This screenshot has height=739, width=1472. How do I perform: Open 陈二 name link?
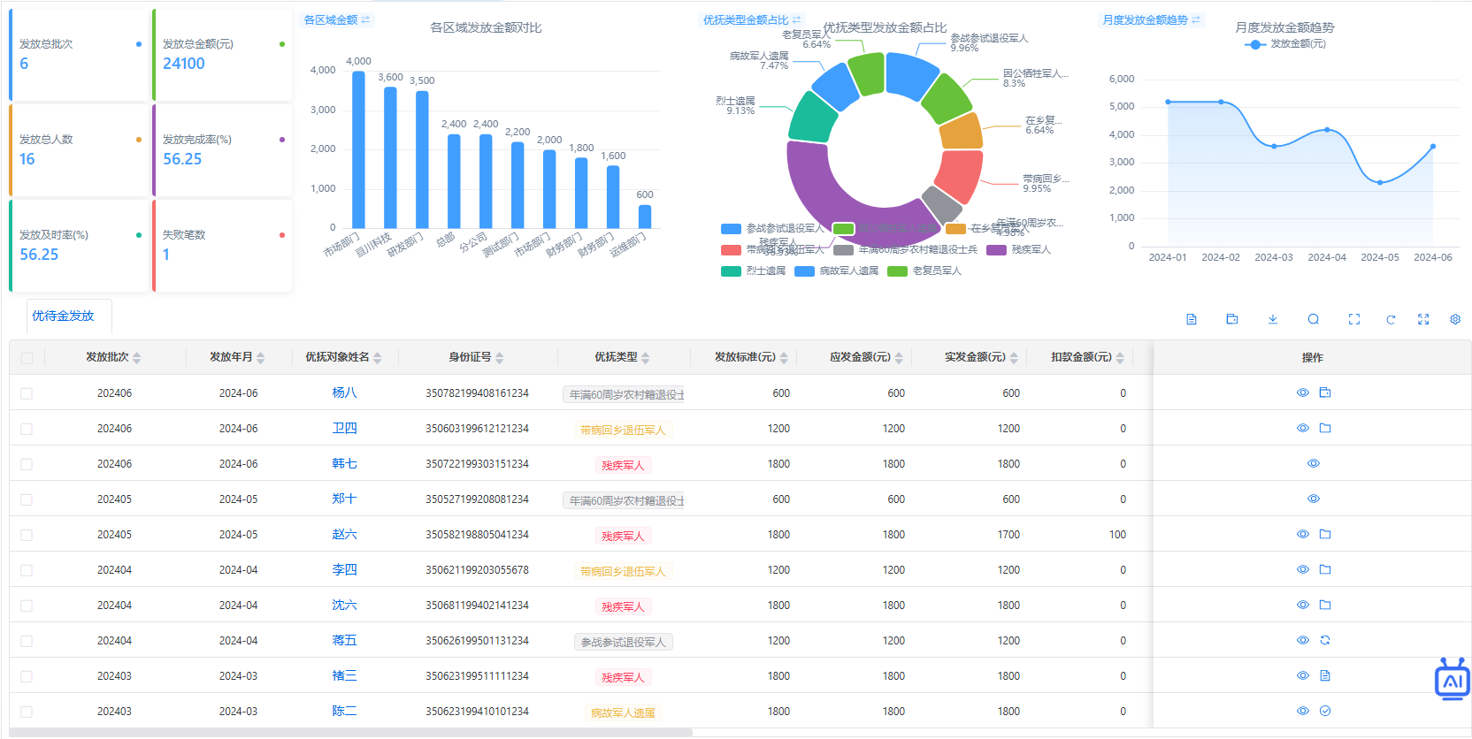pos(344,711)
